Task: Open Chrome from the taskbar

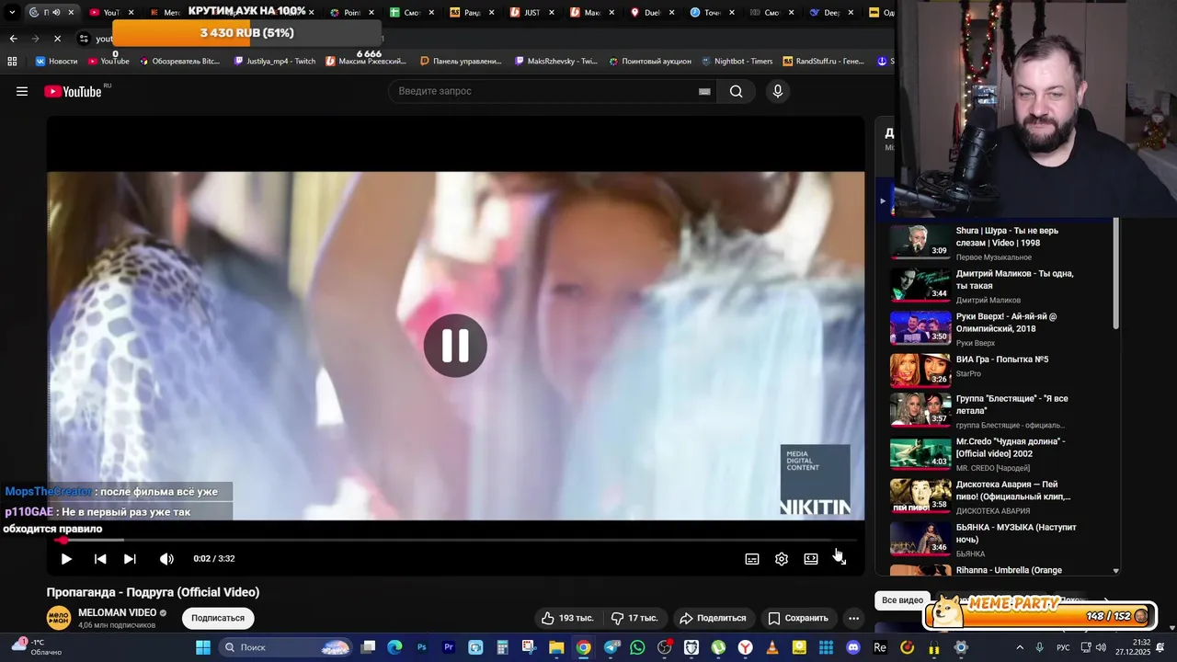Action: 583,647
